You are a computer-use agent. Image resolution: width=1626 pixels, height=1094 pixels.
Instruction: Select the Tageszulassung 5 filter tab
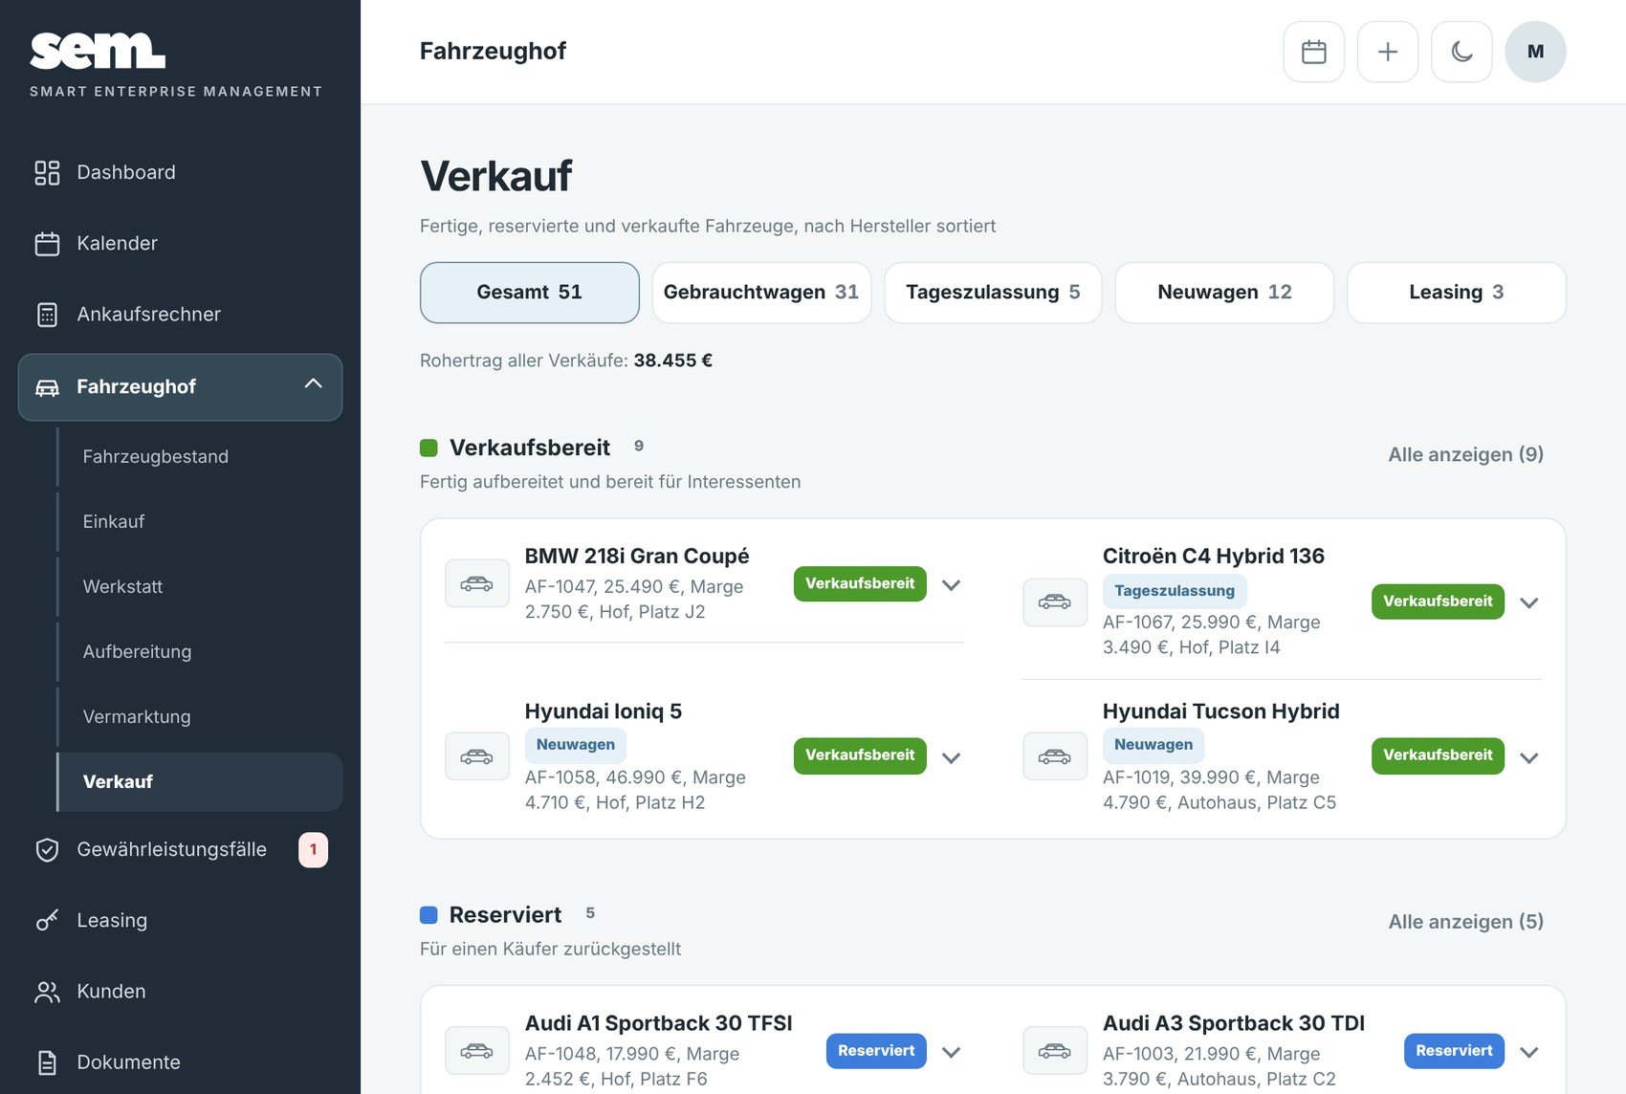coord(993,293)
